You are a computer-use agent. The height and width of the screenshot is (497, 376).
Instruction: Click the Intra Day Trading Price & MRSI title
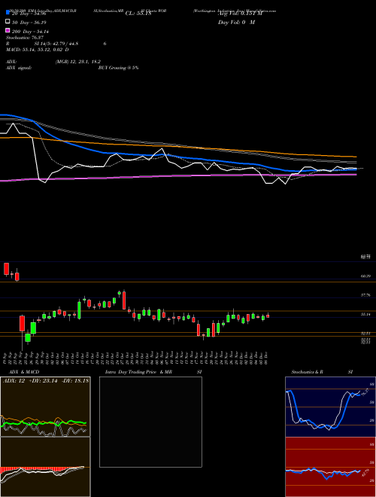coord(153,372)
